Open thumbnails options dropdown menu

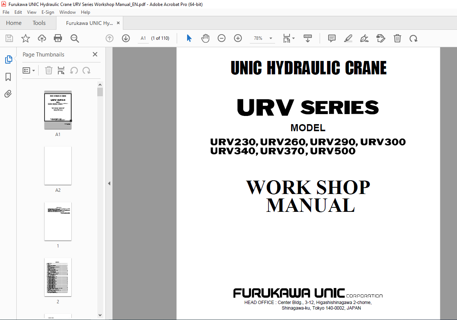(x=29, y=70)
